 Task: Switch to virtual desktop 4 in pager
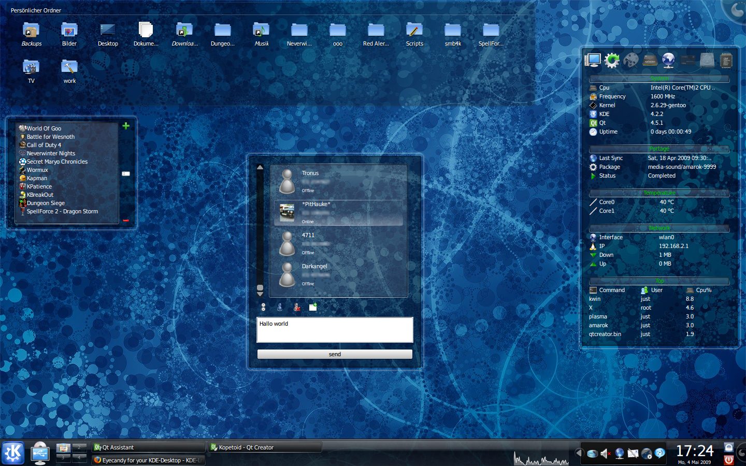[x=79, y=458]
